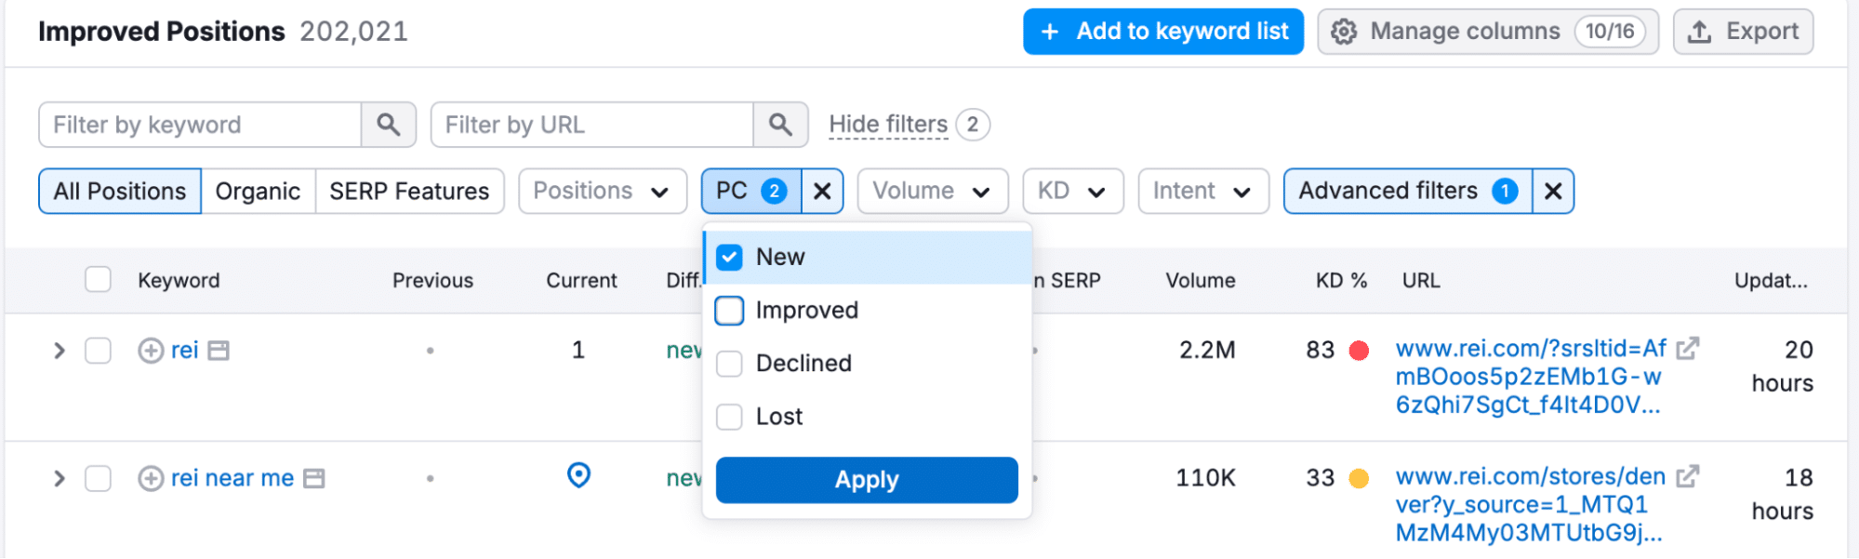1859x559 pixels.
Task: Focus the Filter by URL input
Action: point(592,125)
